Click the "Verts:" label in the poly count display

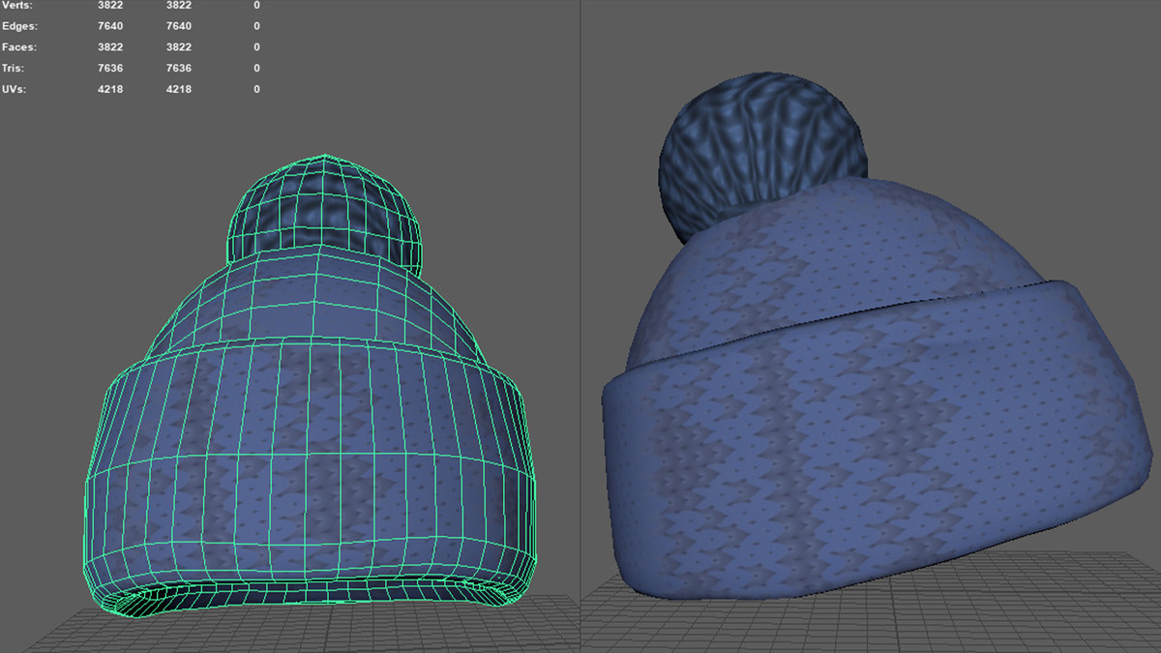17,5
